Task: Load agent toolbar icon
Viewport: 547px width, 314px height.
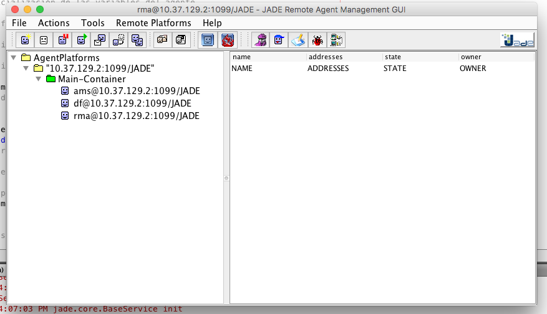Action: point(163,40)
